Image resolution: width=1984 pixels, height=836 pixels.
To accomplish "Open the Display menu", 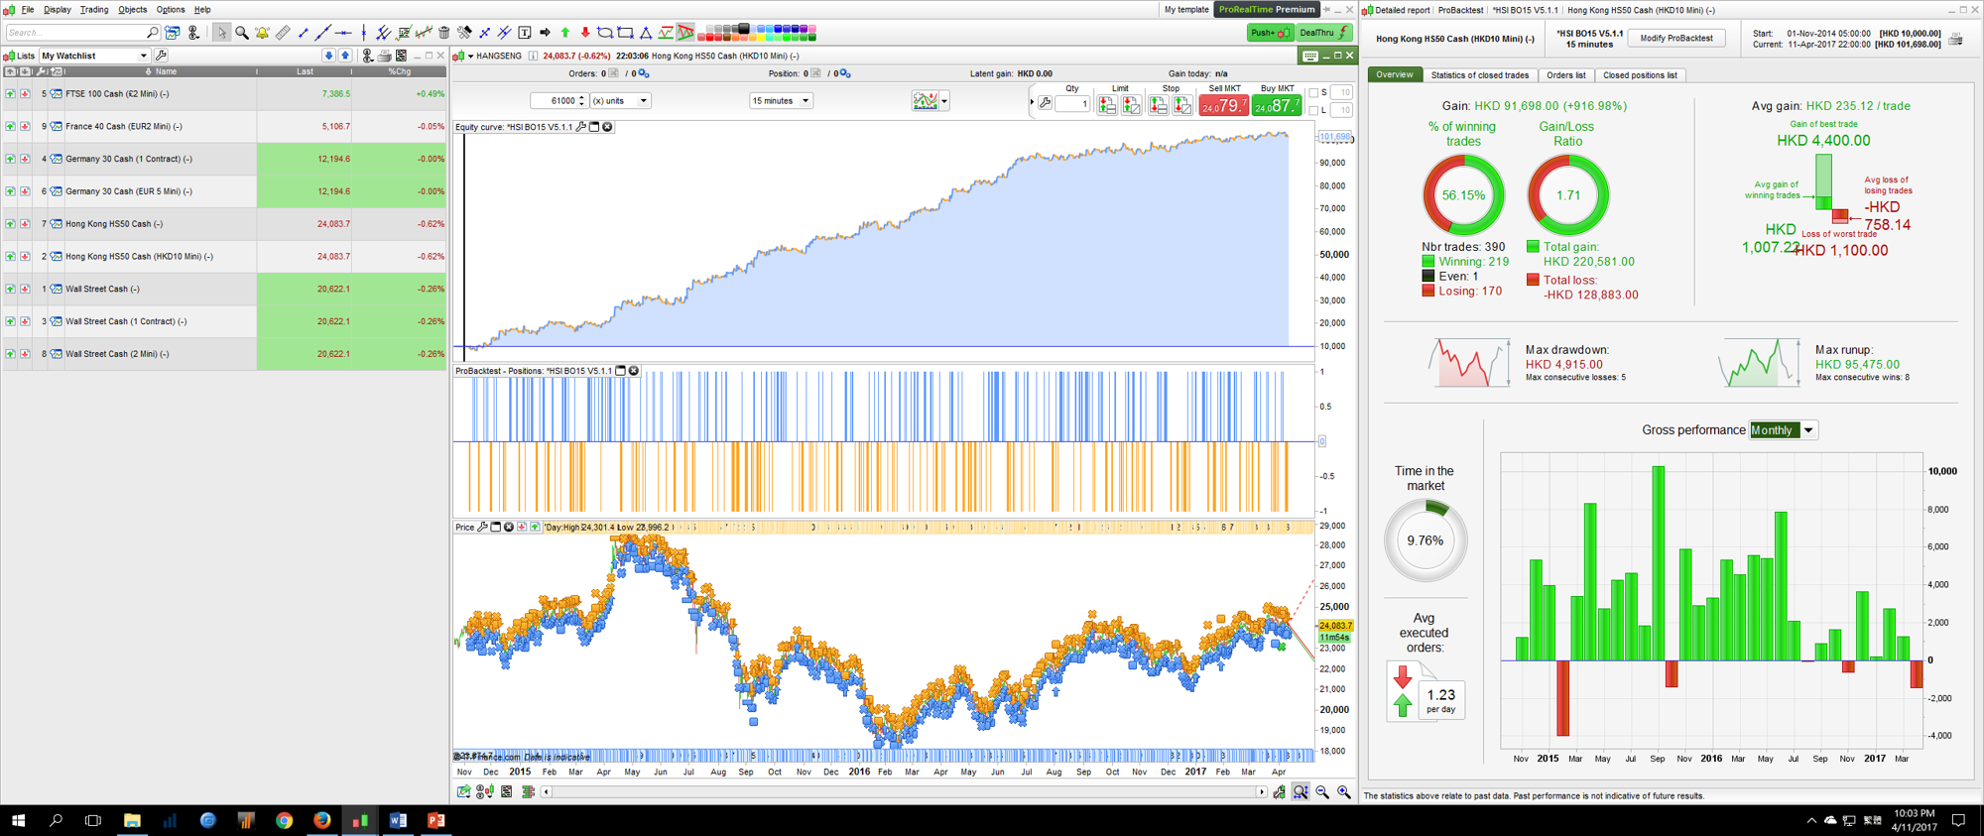I will (58, 9).
